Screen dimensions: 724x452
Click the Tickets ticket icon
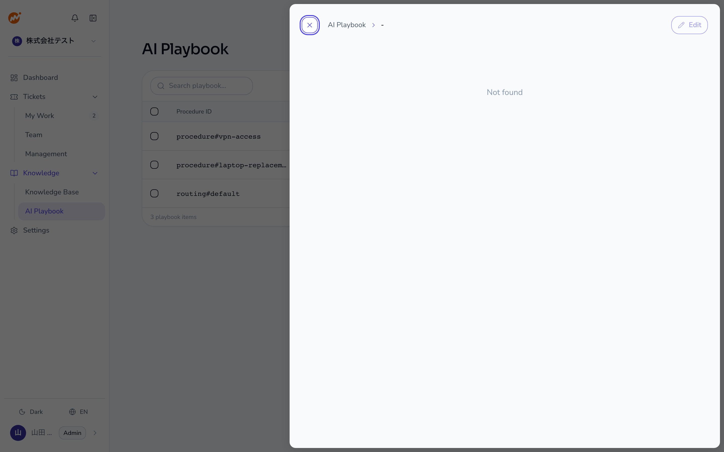coord(14,97)
